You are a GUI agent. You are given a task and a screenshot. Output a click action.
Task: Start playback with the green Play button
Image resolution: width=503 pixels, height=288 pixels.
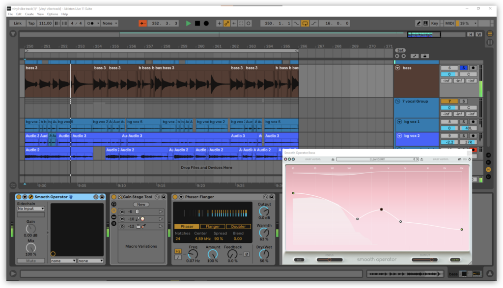[188, 24]
